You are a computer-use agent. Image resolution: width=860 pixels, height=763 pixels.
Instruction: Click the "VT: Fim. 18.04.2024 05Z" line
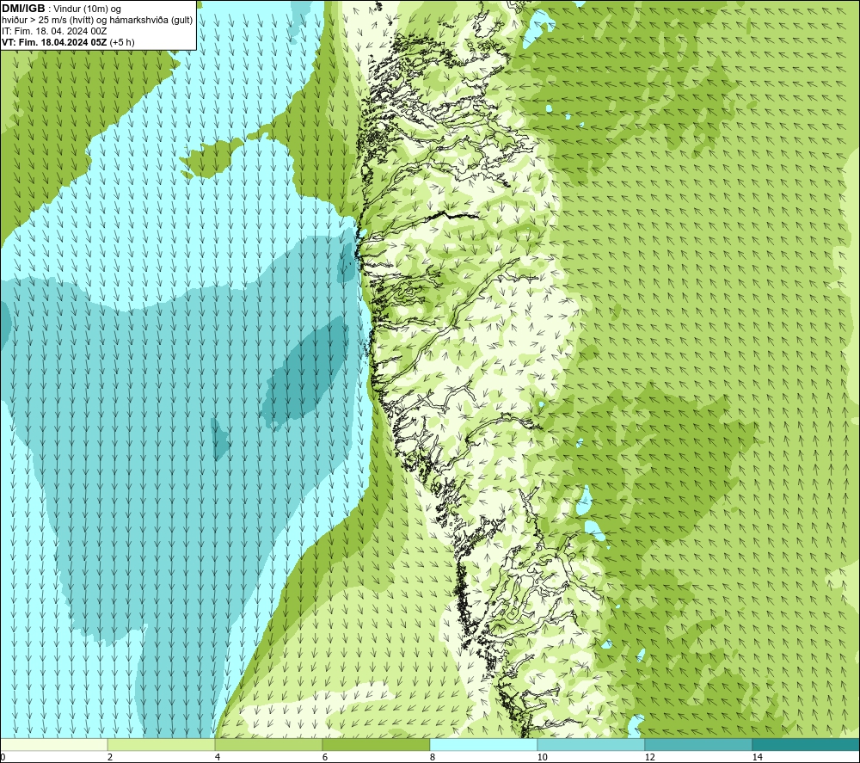point(54,42)
